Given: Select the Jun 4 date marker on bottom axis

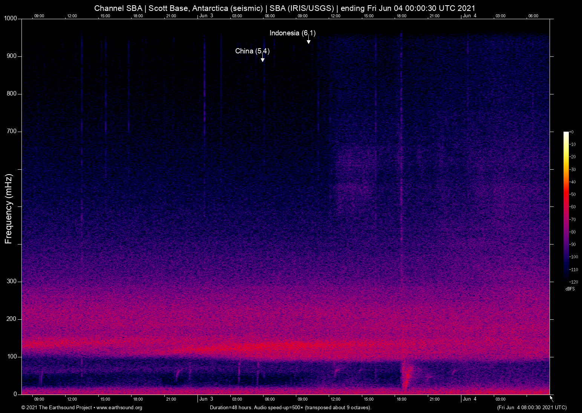Looking at the screenshot, I should click(x=470, y=399).
